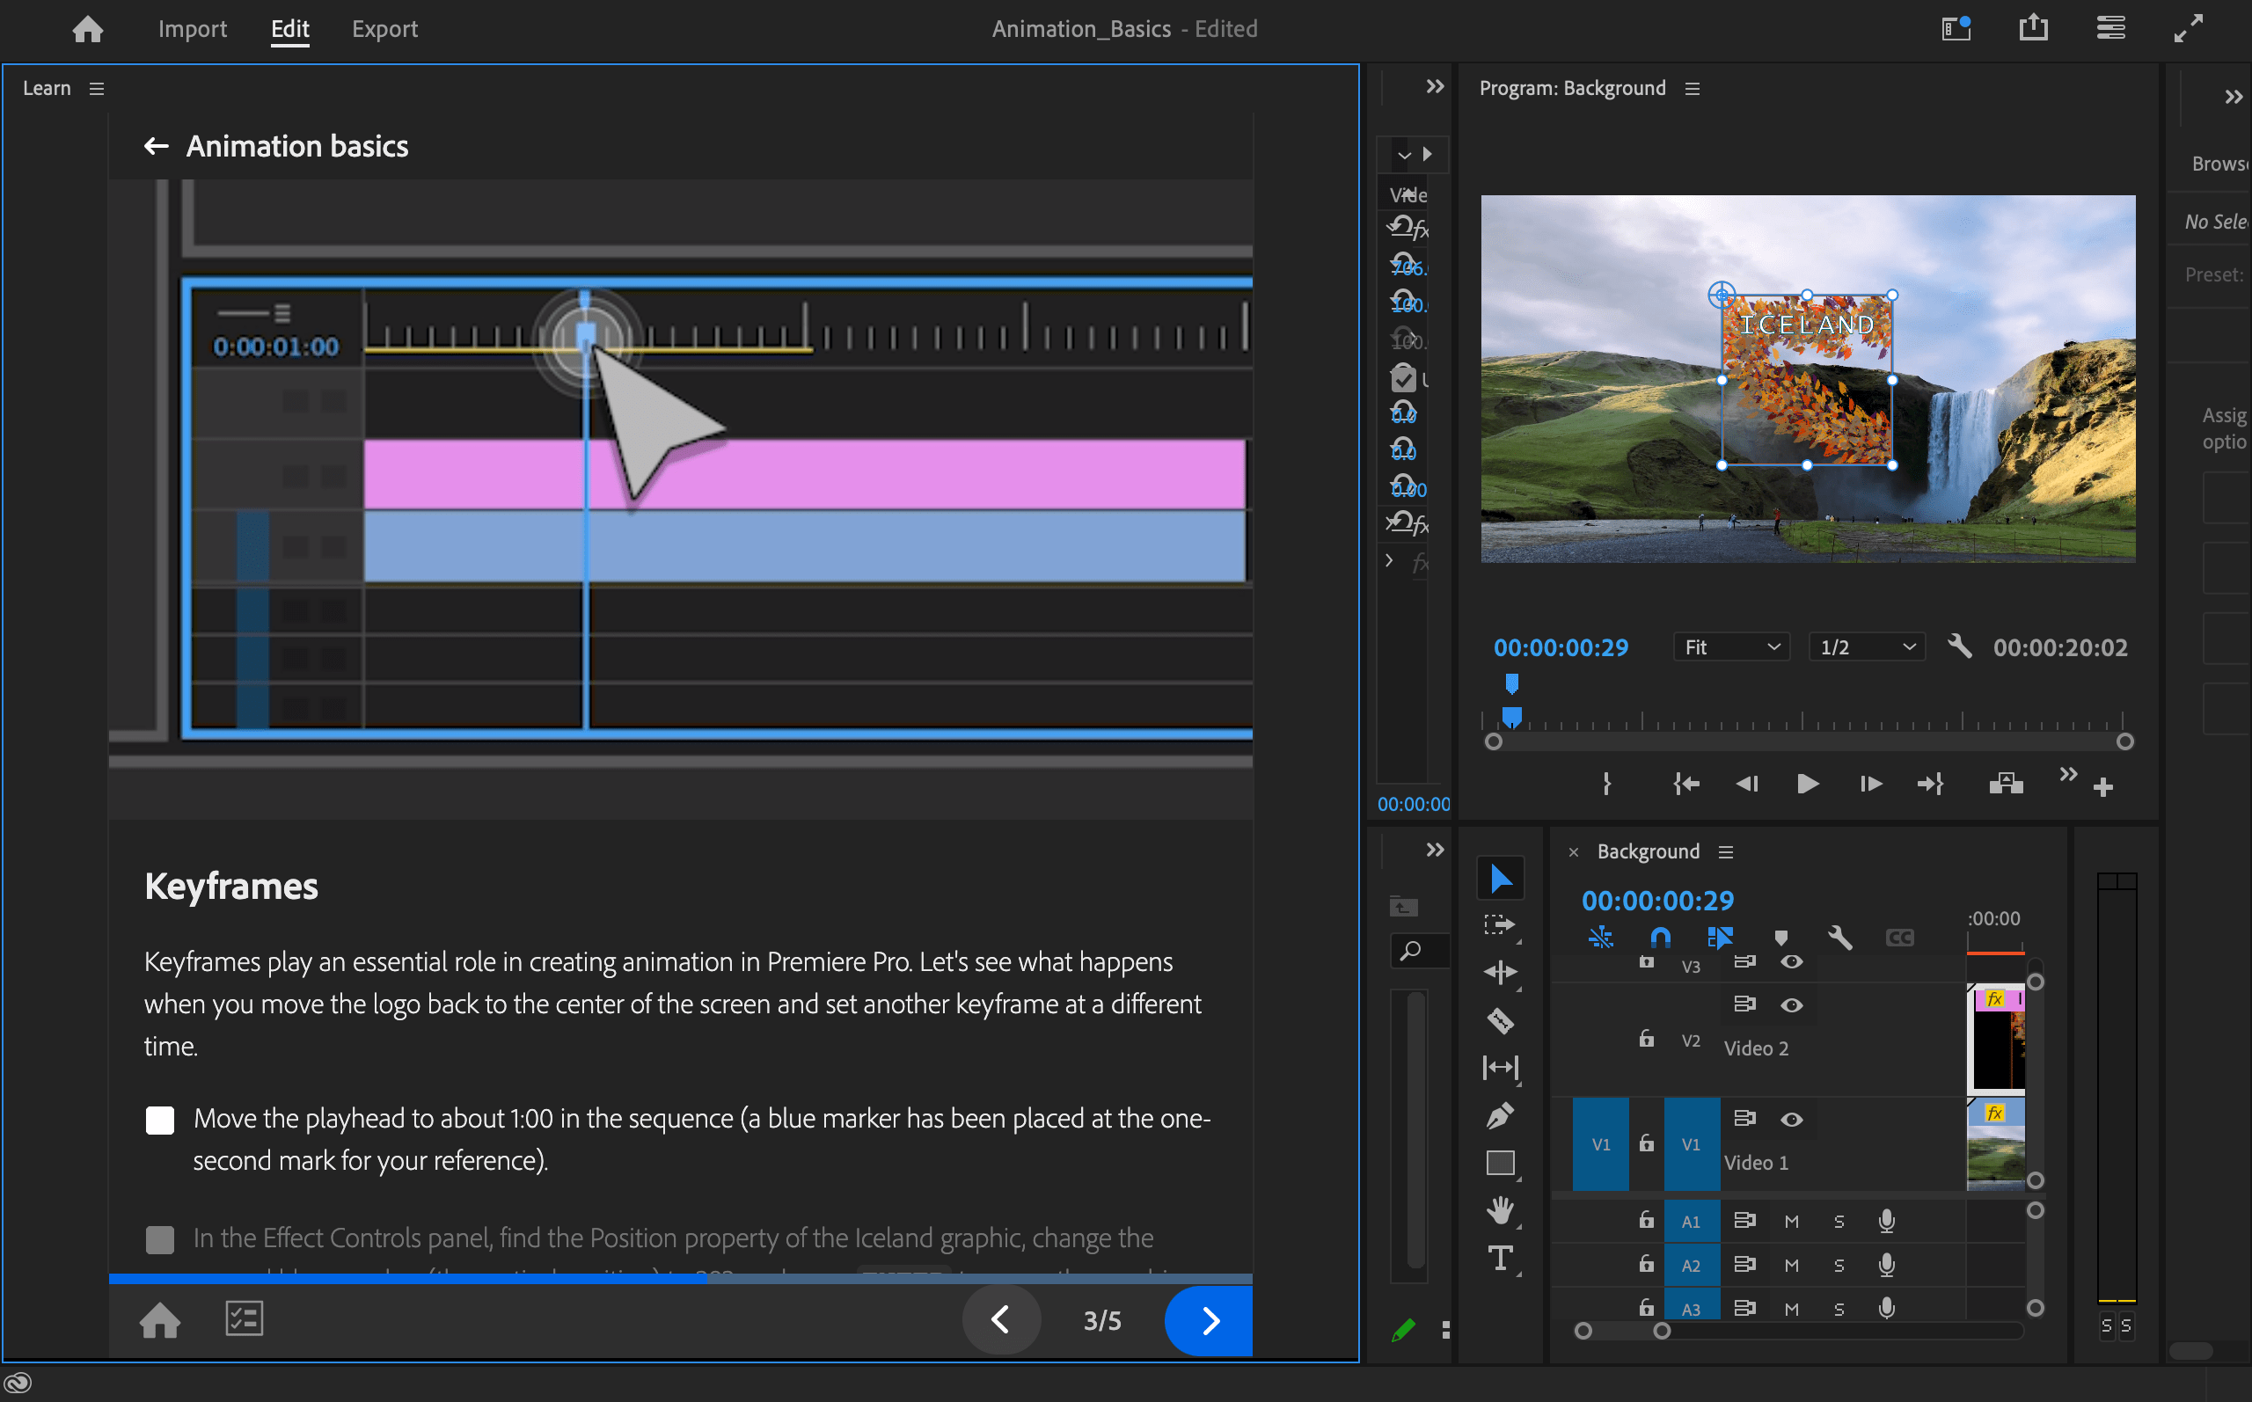Switch to the Import tab
2252x1402 pixels.
pos(192,29)
